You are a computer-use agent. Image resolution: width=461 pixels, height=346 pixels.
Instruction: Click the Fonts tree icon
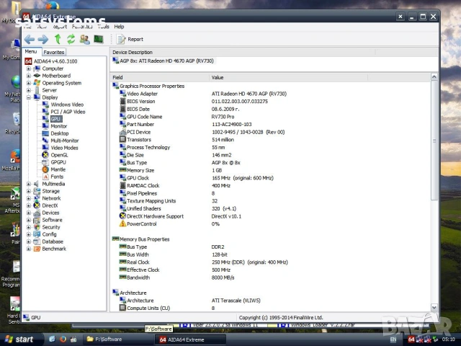[x=45, y=177]
